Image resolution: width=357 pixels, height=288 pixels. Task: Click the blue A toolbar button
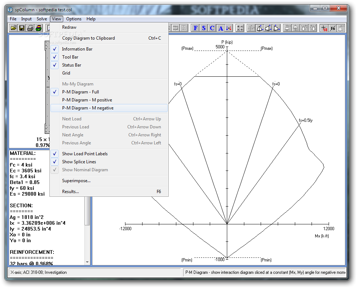(x=221, y=28)
